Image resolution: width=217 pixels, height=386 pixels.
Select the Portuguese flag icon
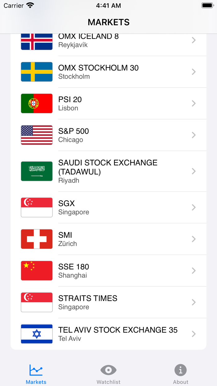coord(36,103)
